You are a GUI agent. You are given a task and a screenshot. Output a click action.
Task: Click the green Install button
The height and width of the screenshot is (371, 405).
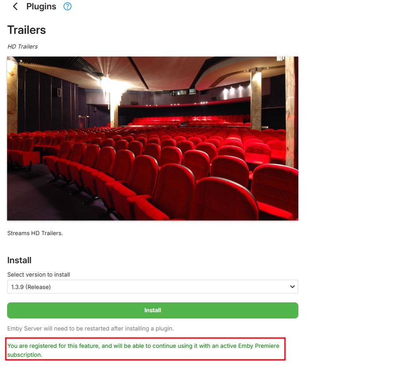[x=152, y=310]
